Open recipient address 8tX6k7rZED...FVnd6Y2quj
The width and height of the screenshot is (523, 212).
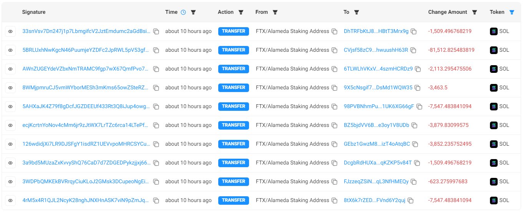pyautogui.click(x=375, y=200)
